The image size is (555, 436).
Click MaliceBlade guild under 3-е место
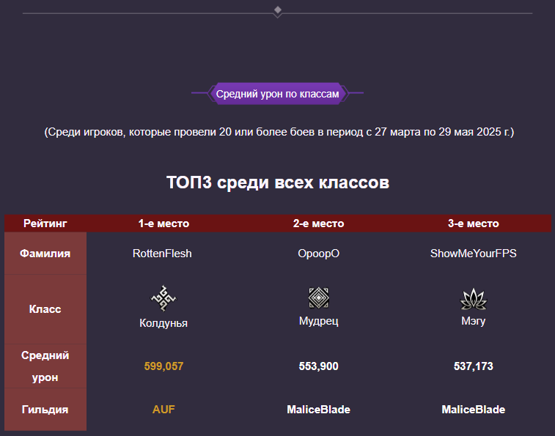[x=473, y=410]
